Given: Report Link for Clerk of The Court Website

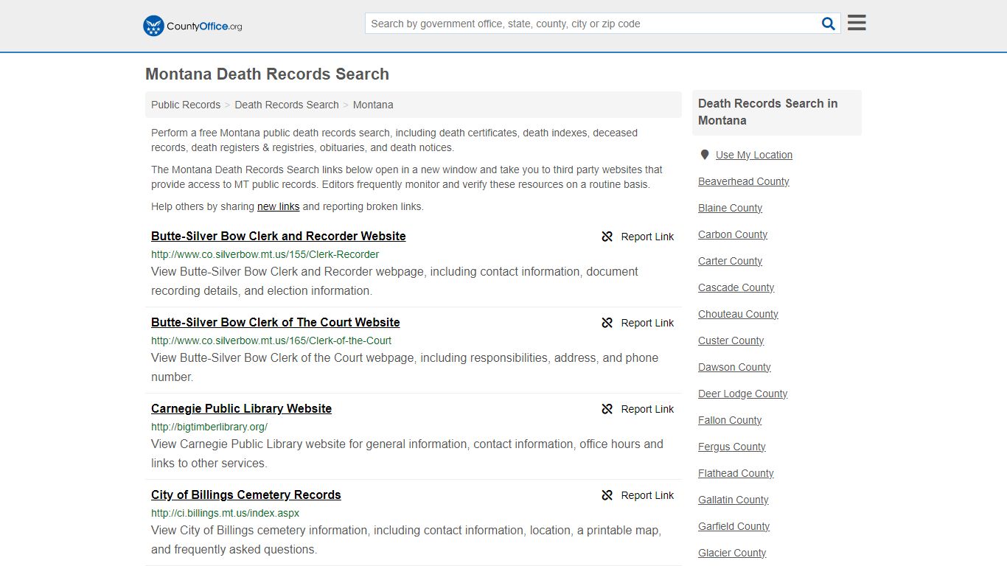Looking at the screenshot, I should coord(638,323).
